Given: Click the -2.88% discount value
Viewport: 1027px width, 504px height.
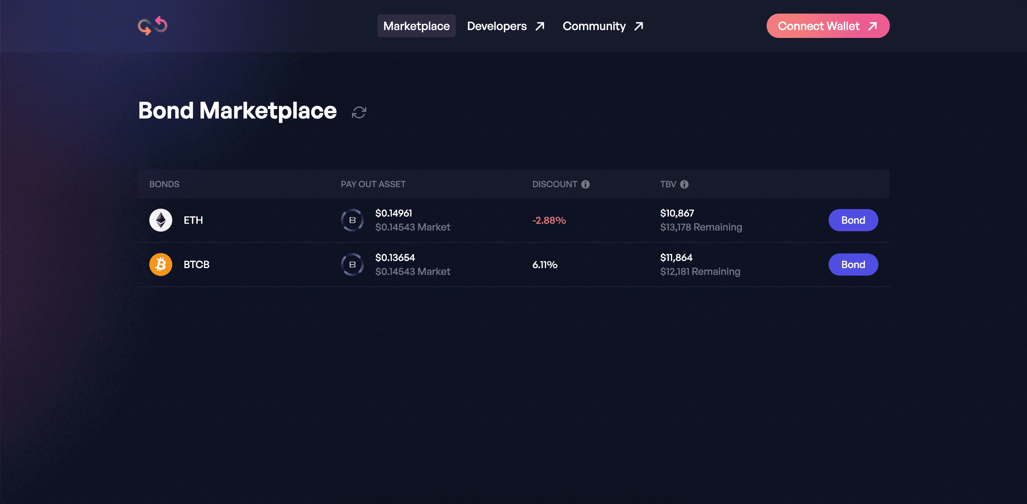Looking at the screenshot, I should click(549, 220).
